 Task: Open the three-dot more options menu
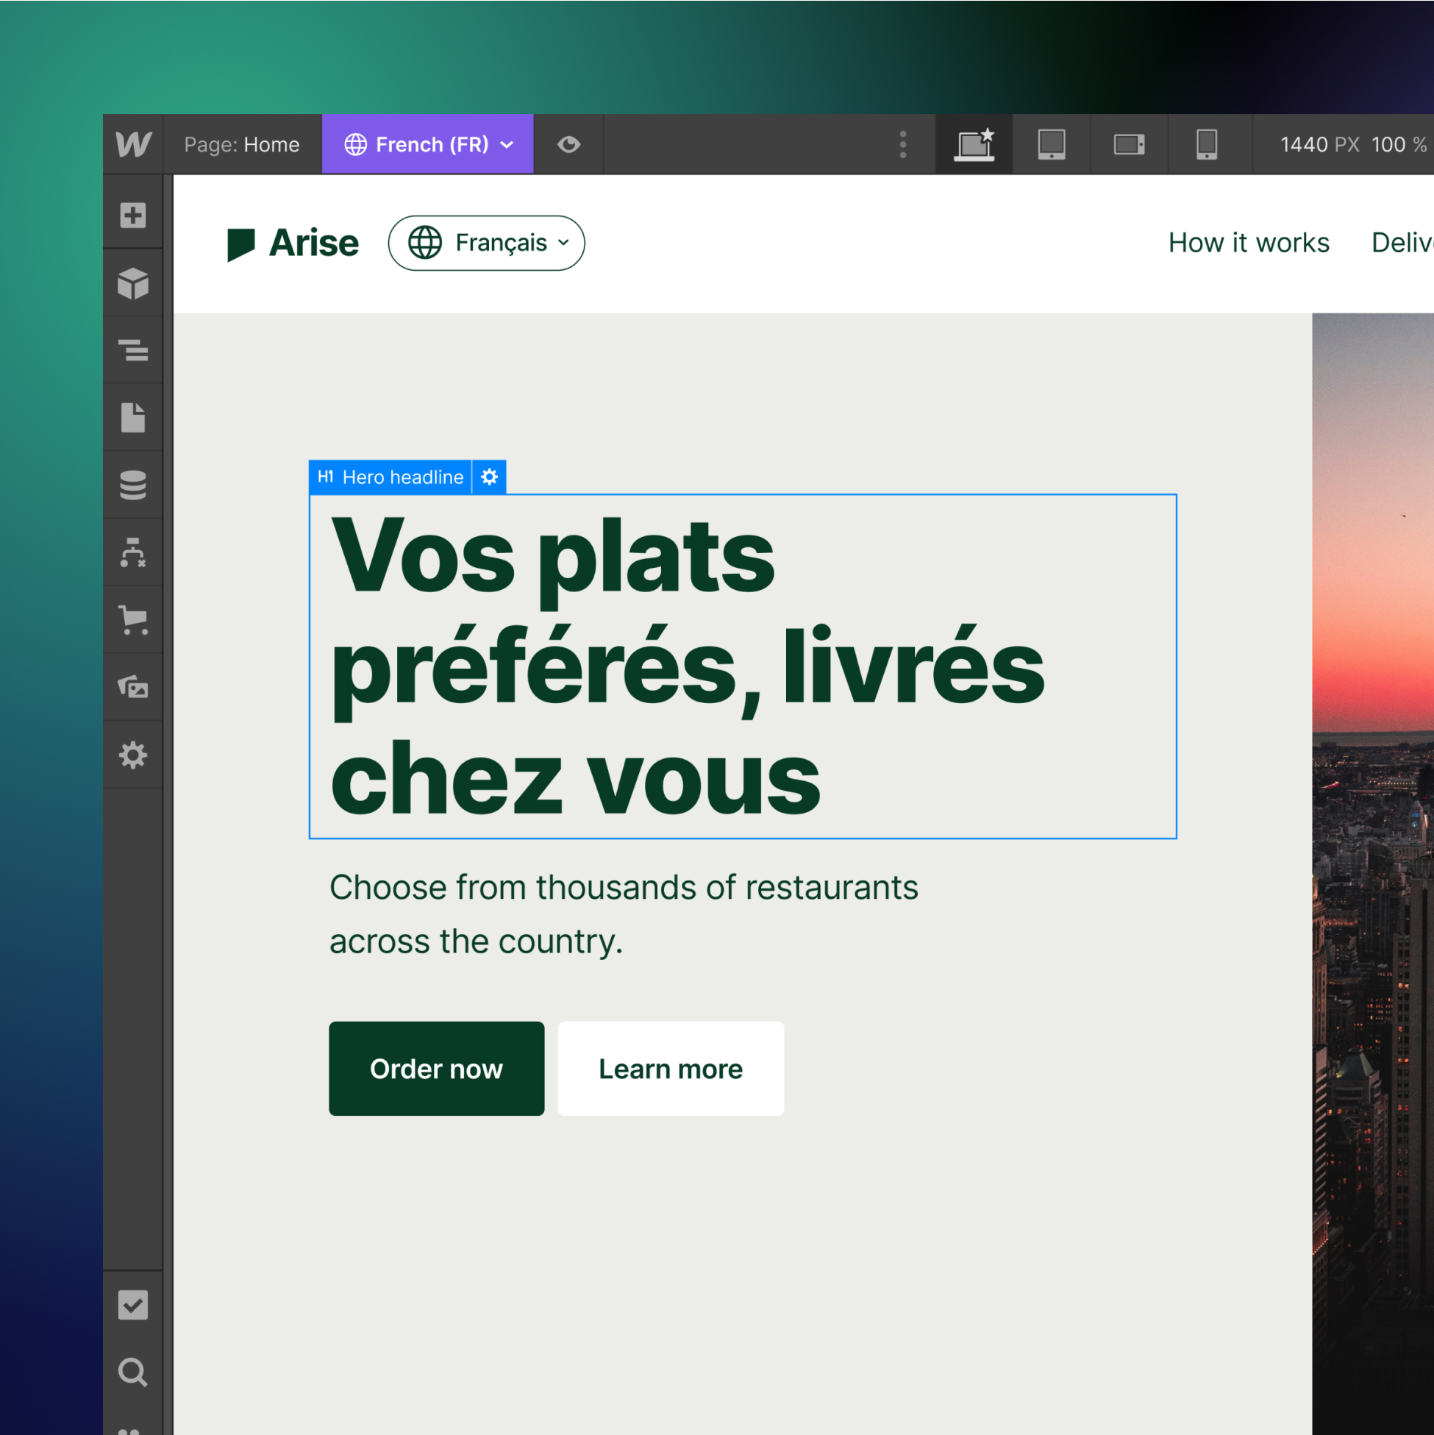(903, 144)
